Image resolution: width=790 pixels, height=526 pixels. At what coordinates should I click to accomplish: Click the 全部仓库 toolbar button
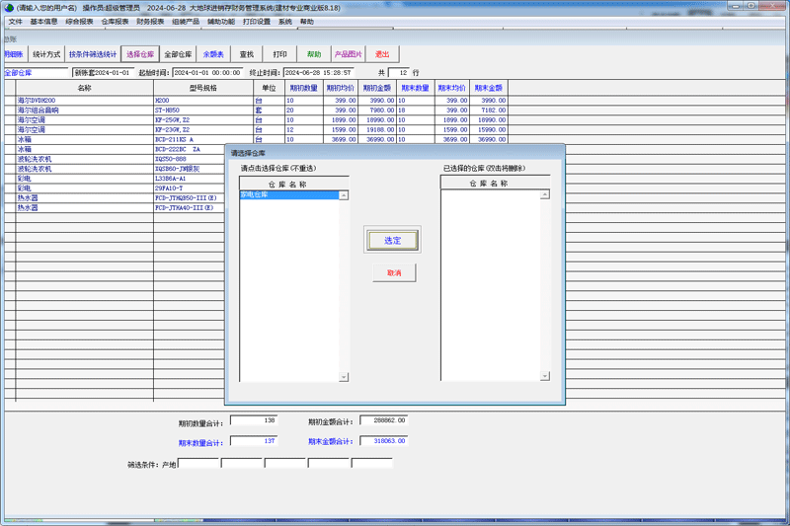178,54
